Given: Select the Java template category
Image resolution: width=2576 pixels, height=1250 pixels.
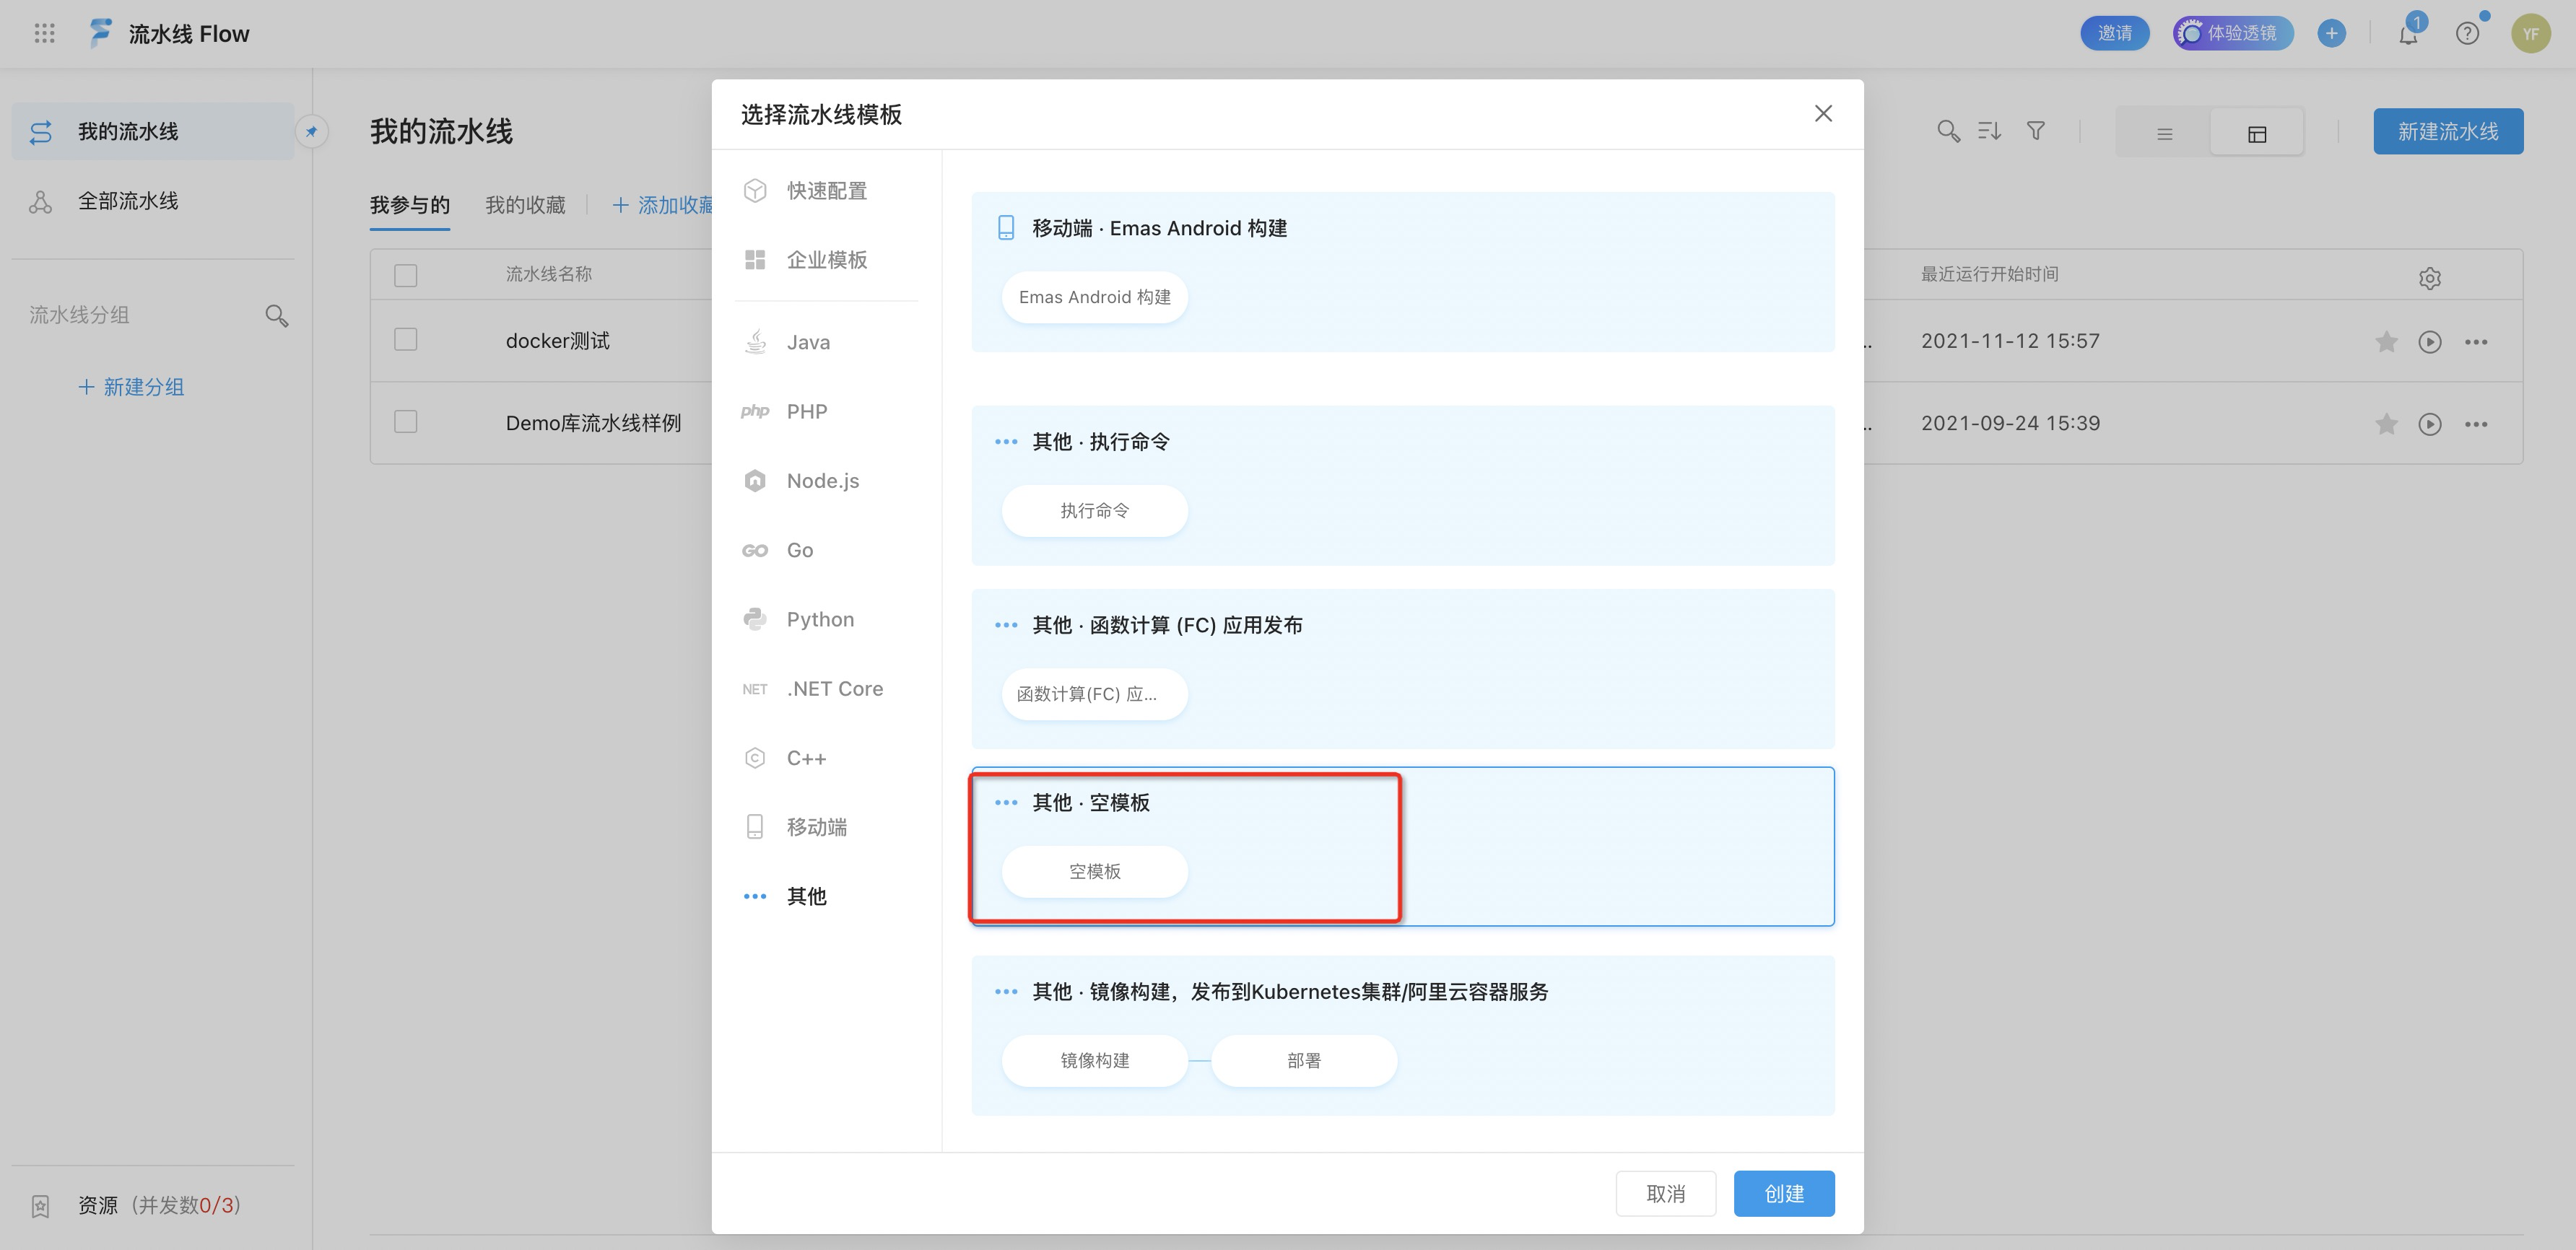Looking at the screenshot, I should [808, 343].
